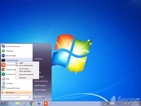This screenshot has height=106, width=141.
Task: Open Documents in Start menu
Action: (38, 59)
